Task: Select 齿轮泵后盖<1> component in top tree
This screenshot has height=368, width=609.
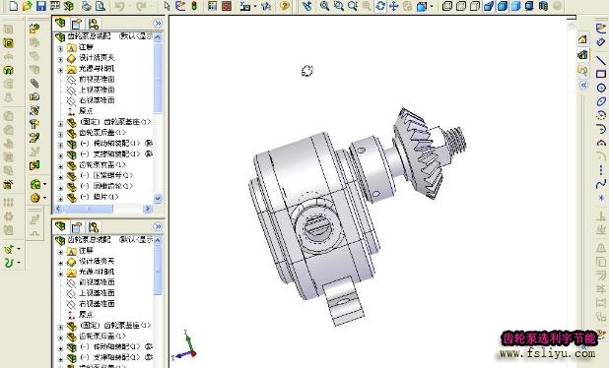Action: tap(102, 133)
